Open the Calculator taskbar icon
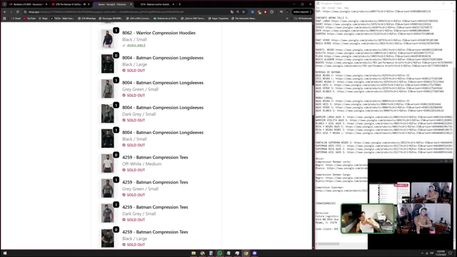Screen dimensions: 457x257 (x=211, y=253)
